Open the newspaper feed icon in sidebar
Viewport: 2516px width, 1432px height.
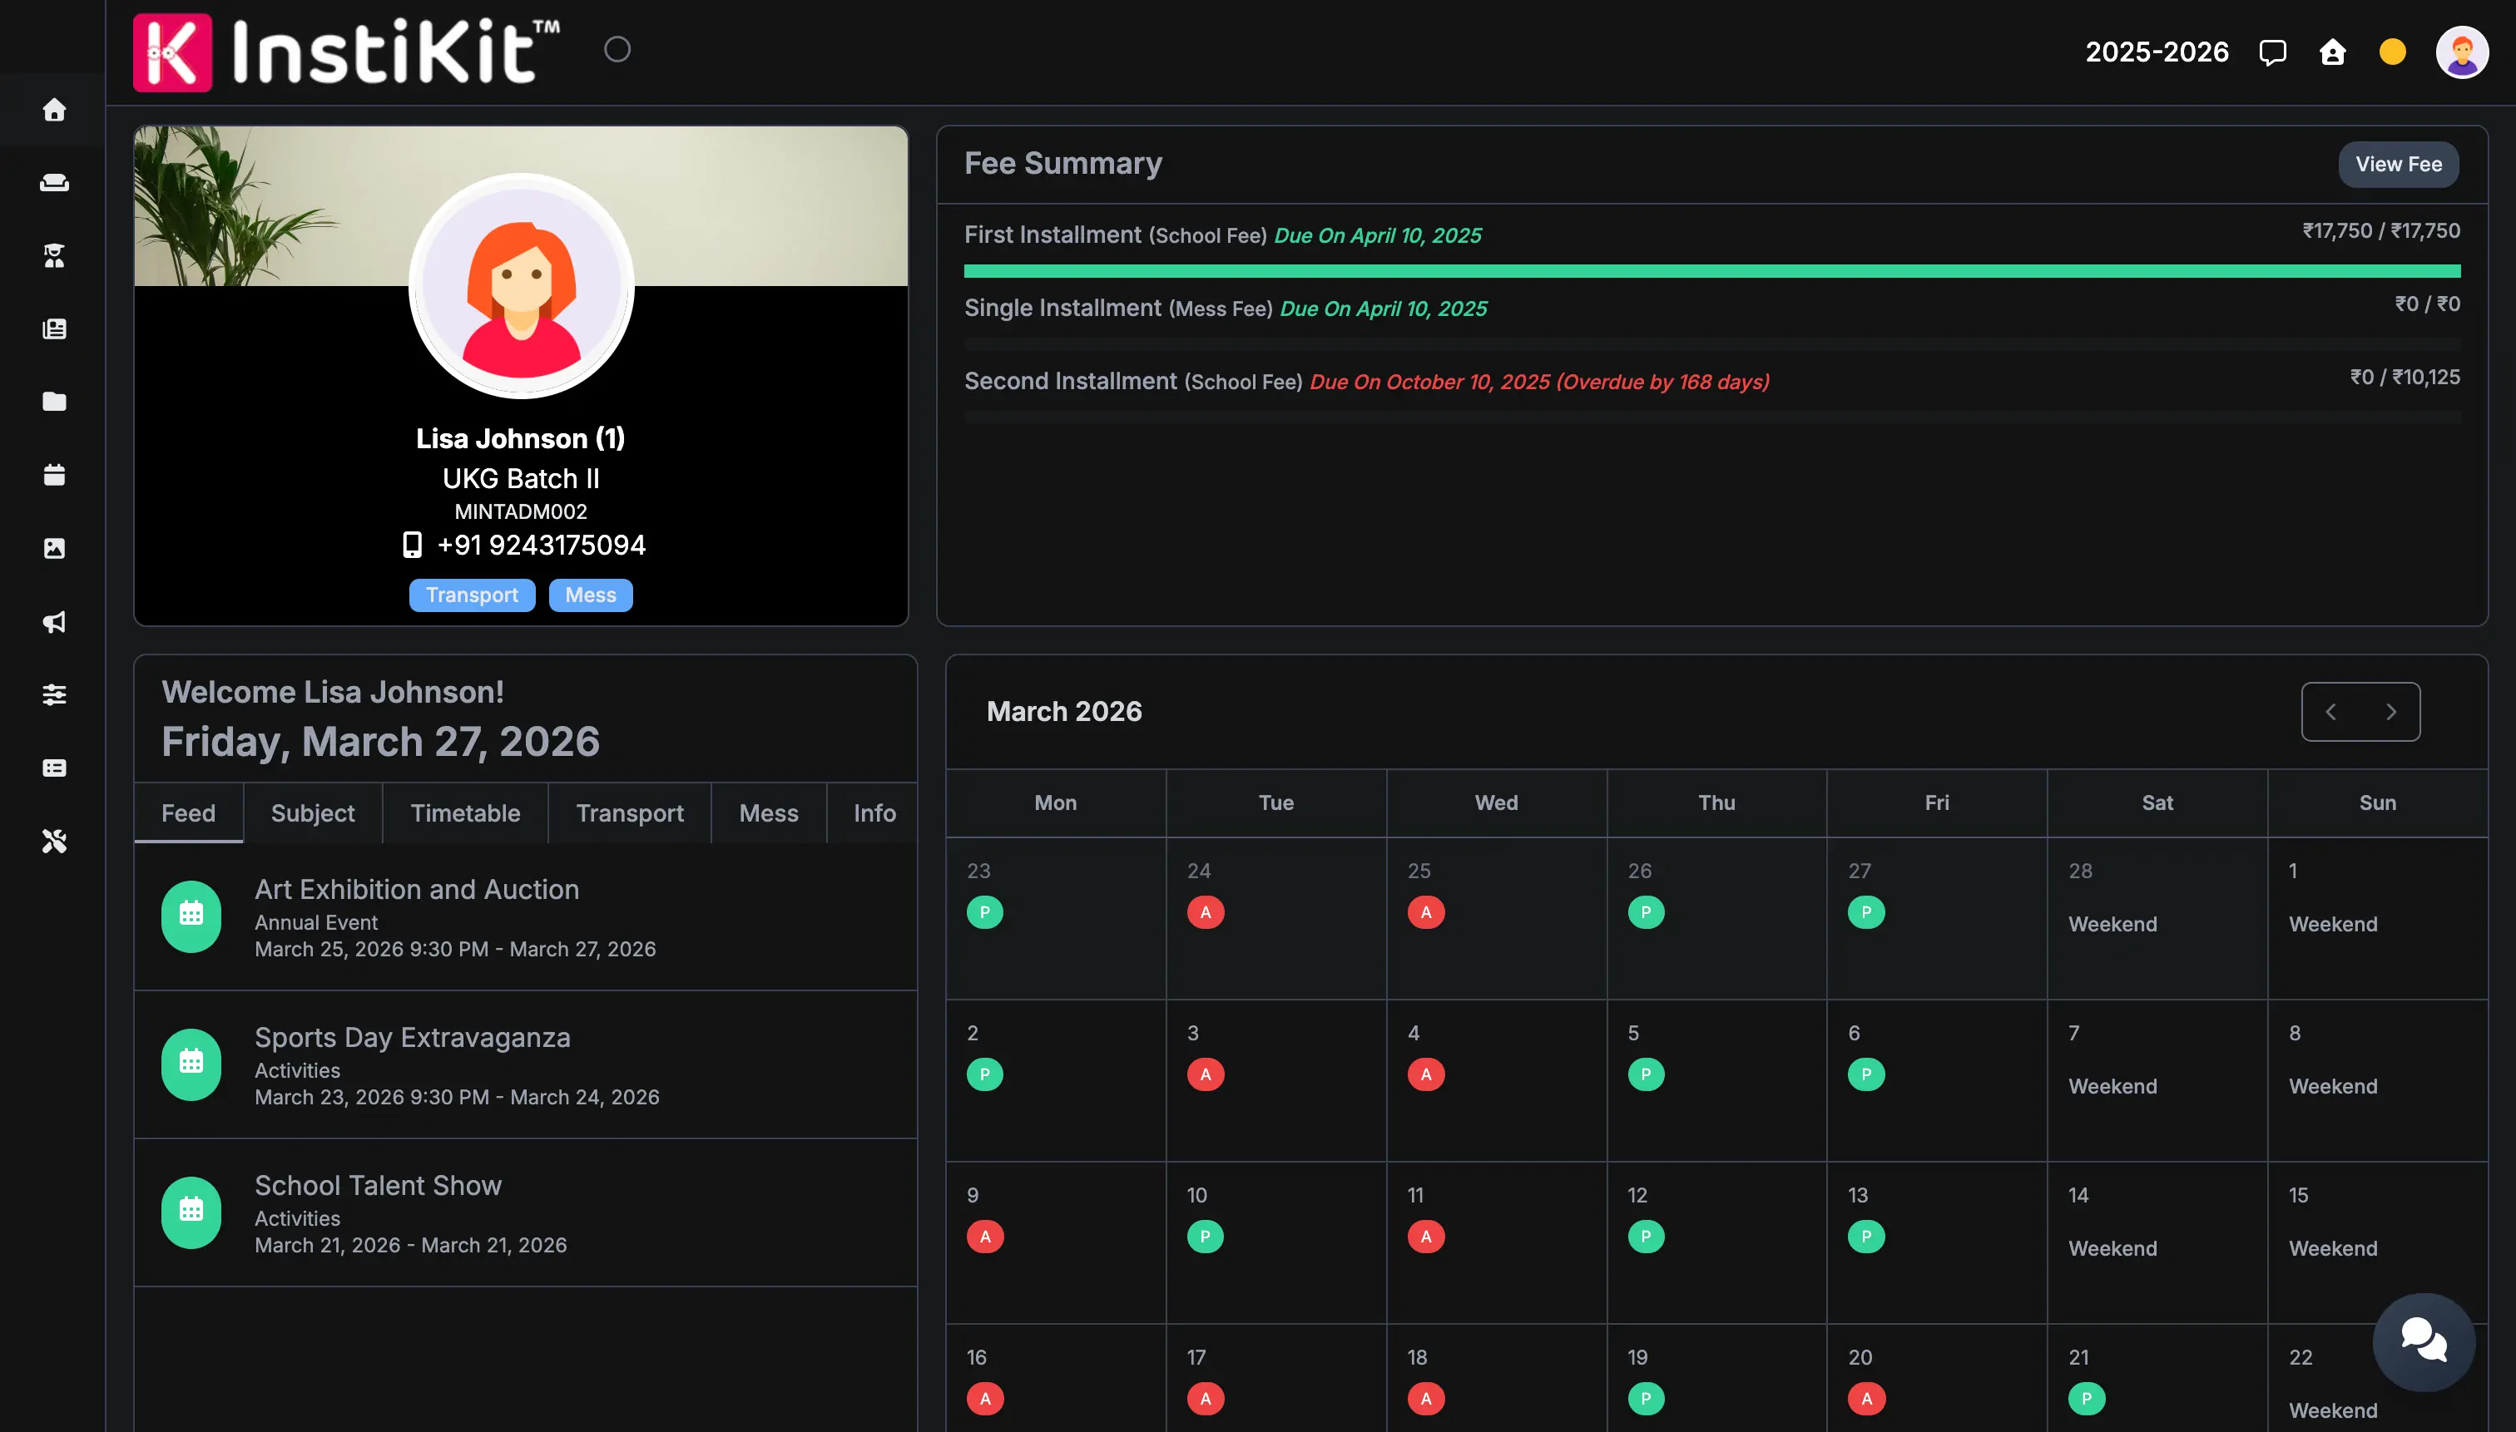pyautogui.click(x=54, y=328)
